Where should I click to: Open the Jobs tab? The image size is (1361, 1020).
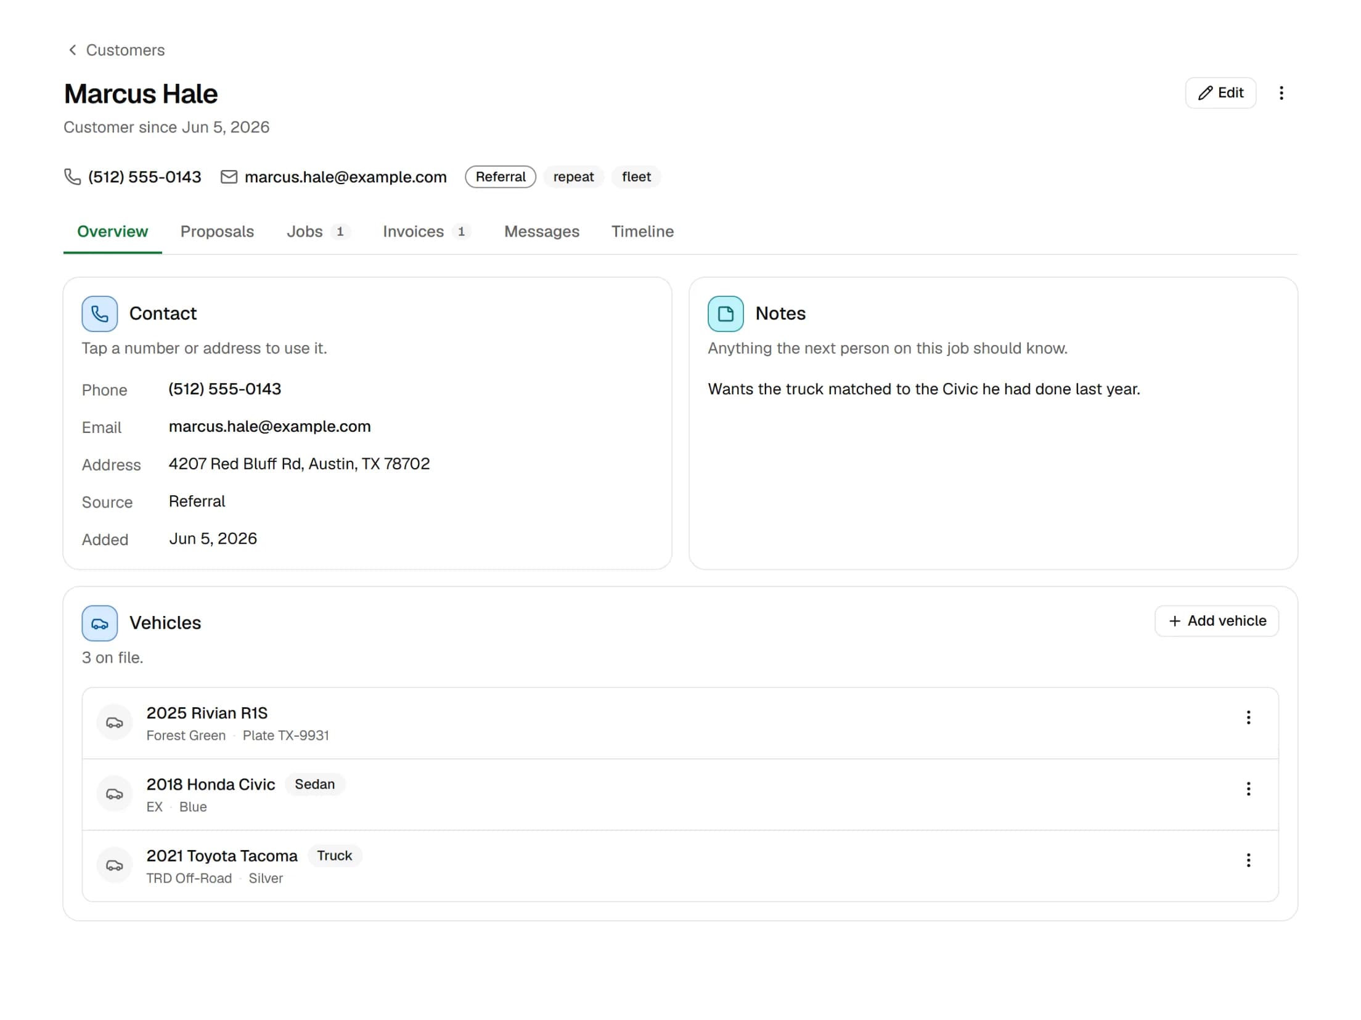[318, 232]
